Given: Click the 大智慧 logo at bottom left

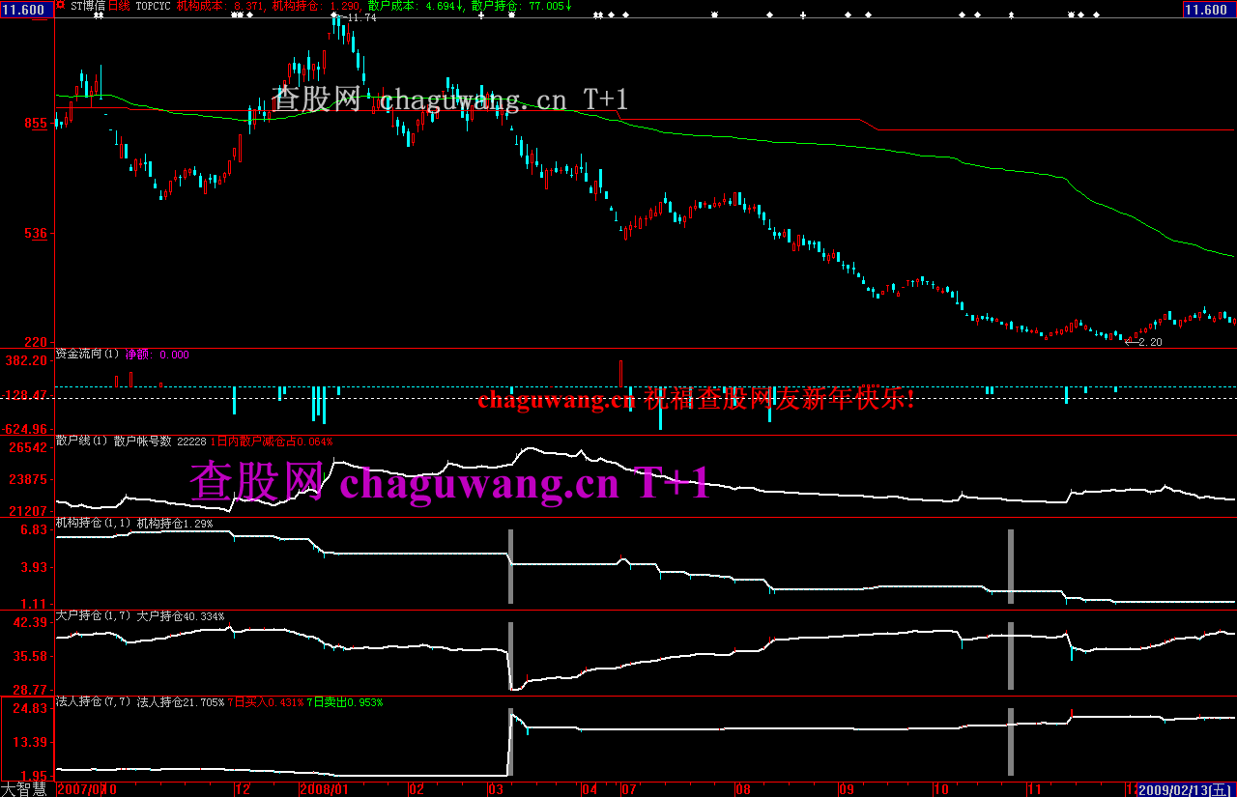Looking at the screenshot, I should coord(25,789).
